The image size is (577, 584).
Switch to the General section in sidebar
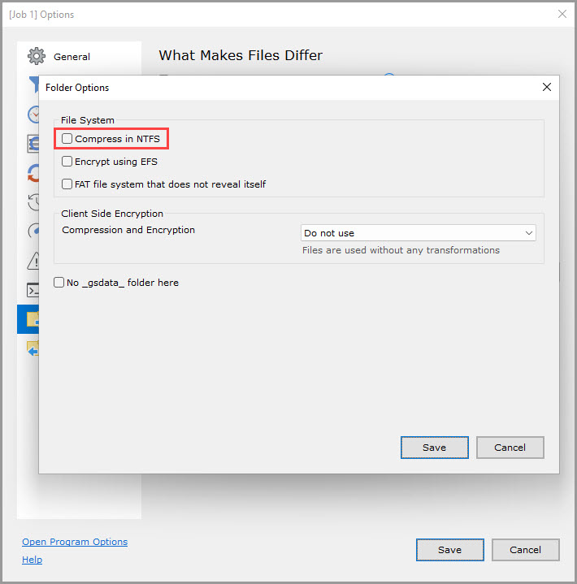(x=72, y=57)
